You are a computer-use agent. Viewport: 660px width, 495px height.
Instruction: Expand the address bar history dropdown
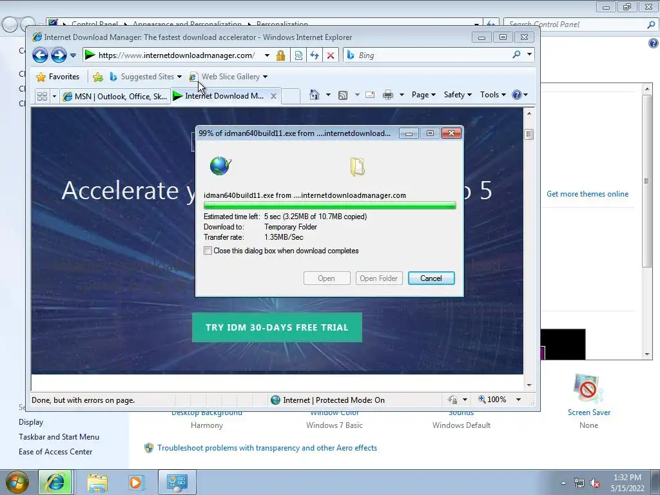point(267,55)
